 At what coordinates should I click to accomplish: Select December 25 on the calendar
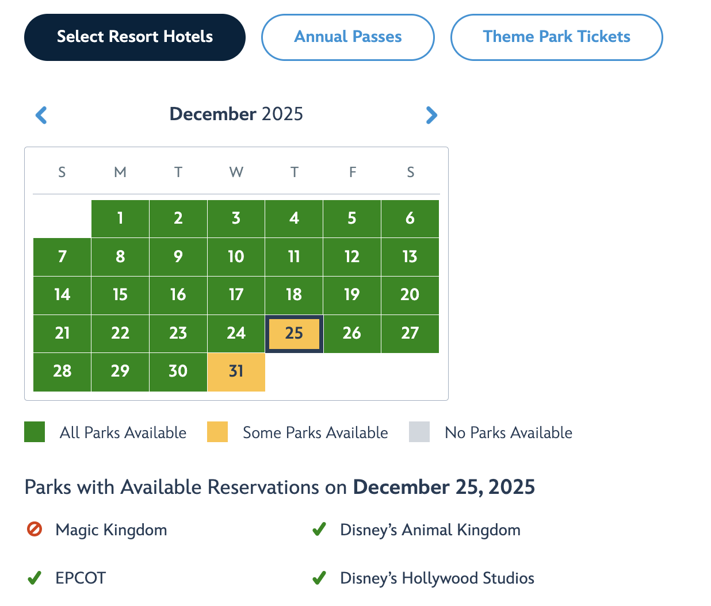(294, 333)
